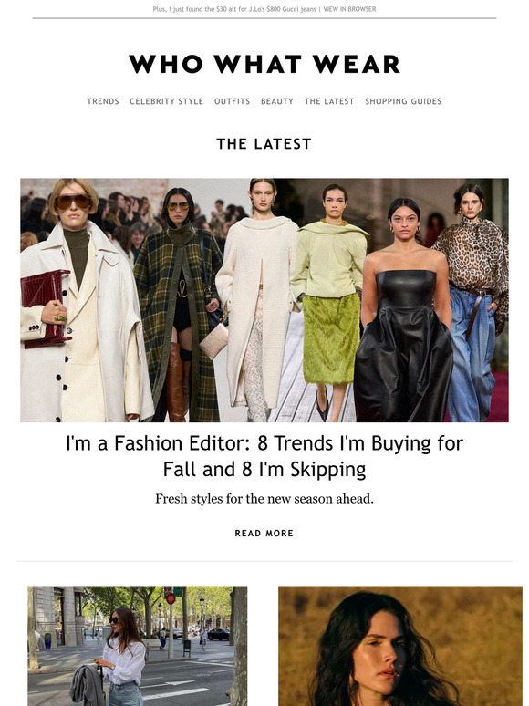The height and width of the screenshot is (706, 529).
Task: Go to Celebrity Style section
Action: pyautogui.click(x=167, y=101)
